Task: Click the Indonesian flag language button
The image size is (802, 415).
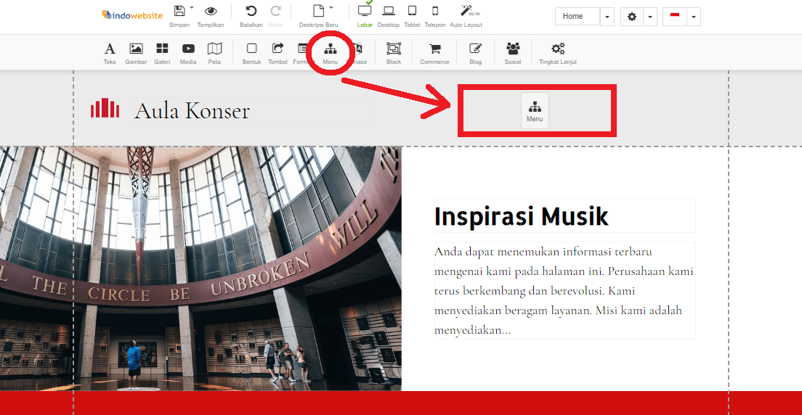Action: 675,17
